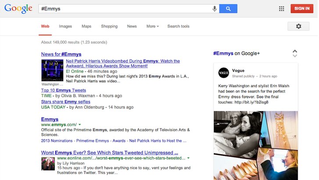Select the Shopping tab
The image size is (319, 180).
109,27
